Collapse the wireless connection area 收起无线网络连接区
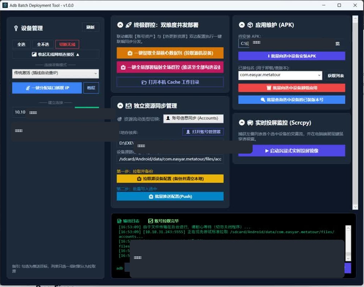The width and height of the screenshot is (364, 287). click(x=56, y=54)
